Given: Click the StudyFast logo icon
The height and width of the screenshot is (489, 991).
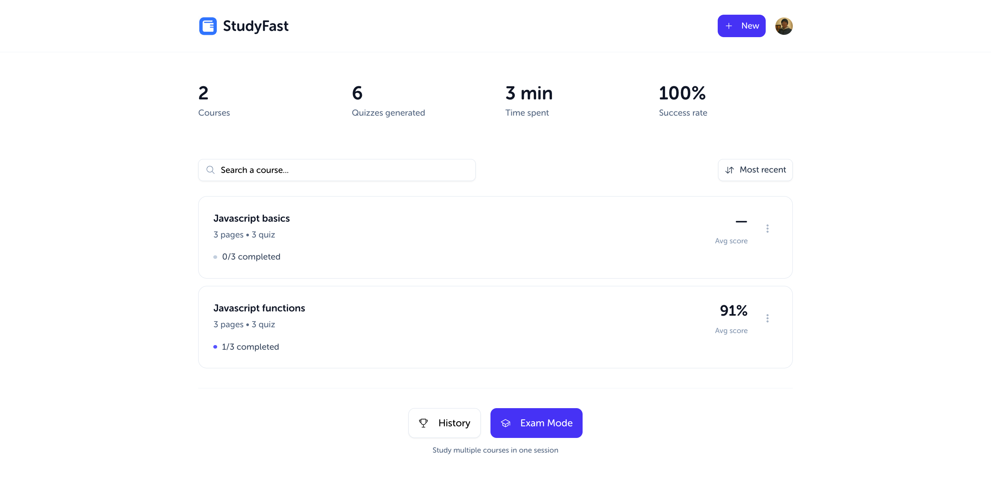Looking at the screenshot, I should point(208,26).
